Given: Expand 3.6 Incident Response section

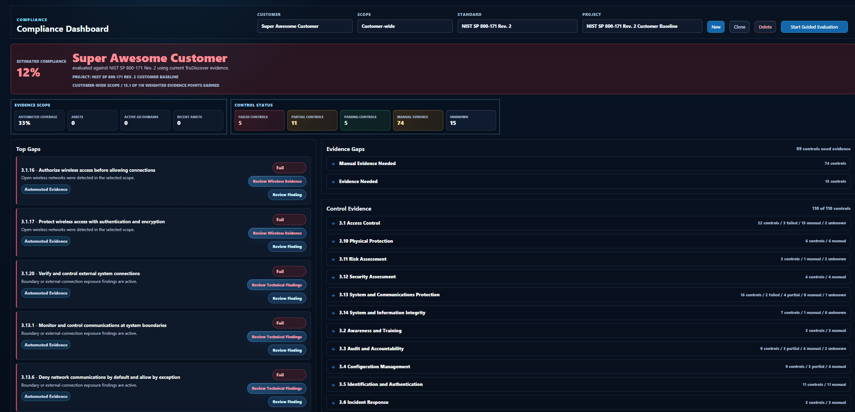Looking at the screenshot, I should [588, 402].
